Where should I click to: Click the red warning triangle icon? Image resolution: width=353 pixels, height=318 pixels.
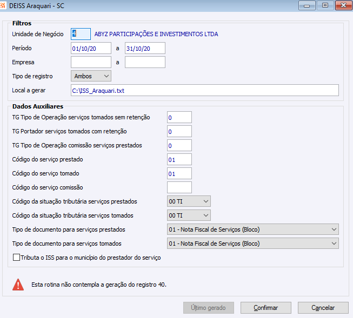pyautogui.click(x=18, y=285)
